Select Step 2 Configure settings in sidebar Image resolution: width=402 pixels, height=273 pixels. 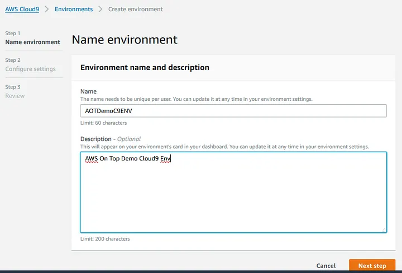click(30, 65)
